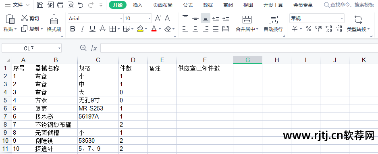Image resolution: width=378 pixels, height=154 pixels.
Task: Switch to the 页面布局 tab
Action: 162,5
